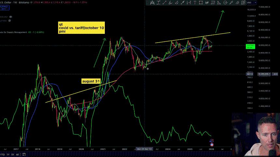
Task: Open the bar pattern tools at toolbar start
Action: (x=152, y=3)
